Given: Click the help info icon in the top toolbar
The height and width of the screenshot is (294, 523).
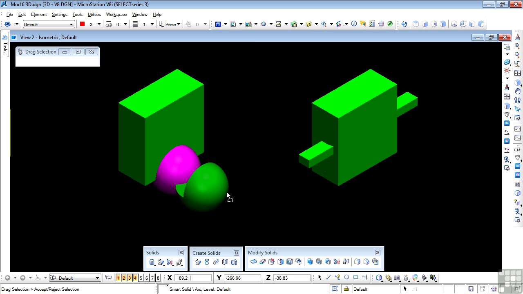Looking at the screenshot, I should [354, 24].
